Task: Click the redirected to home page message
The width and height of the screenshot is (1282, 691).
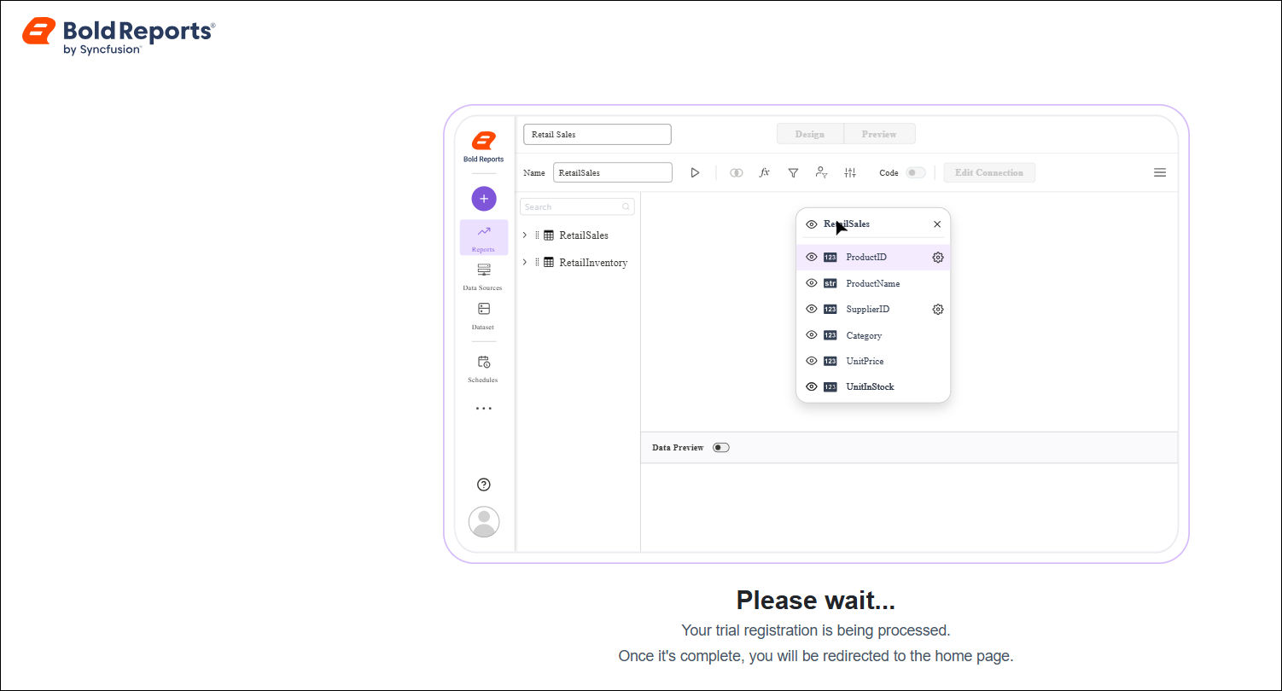Action: pyautogui.click(x=816, y=656)
